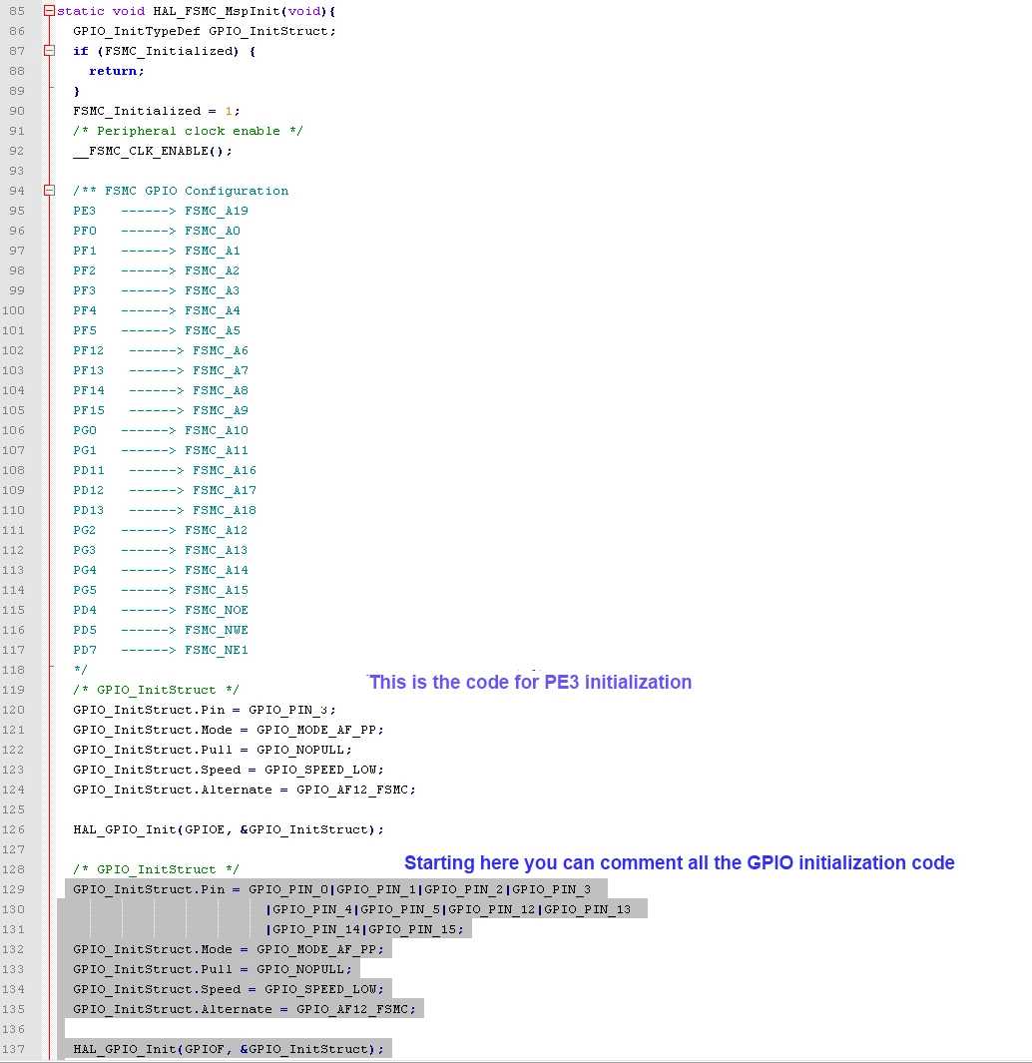
Task: Click line number 137 in the margin
Action: point(14,1049)
